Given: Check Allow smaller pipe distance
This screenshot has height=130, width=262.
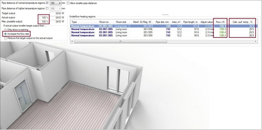Looking at the screenshot, I should click(x=68, y=3).
